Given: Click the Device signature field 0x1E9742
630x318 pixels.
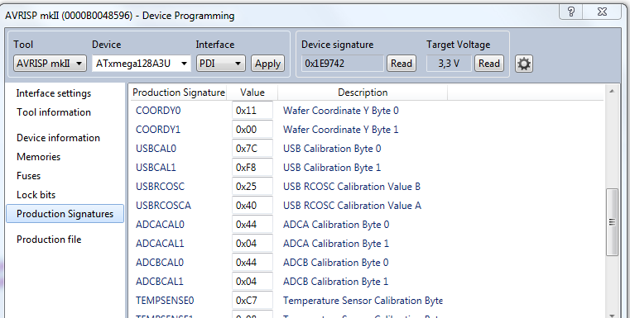Looking at the screenshot, I should click(x=343, y=64).
